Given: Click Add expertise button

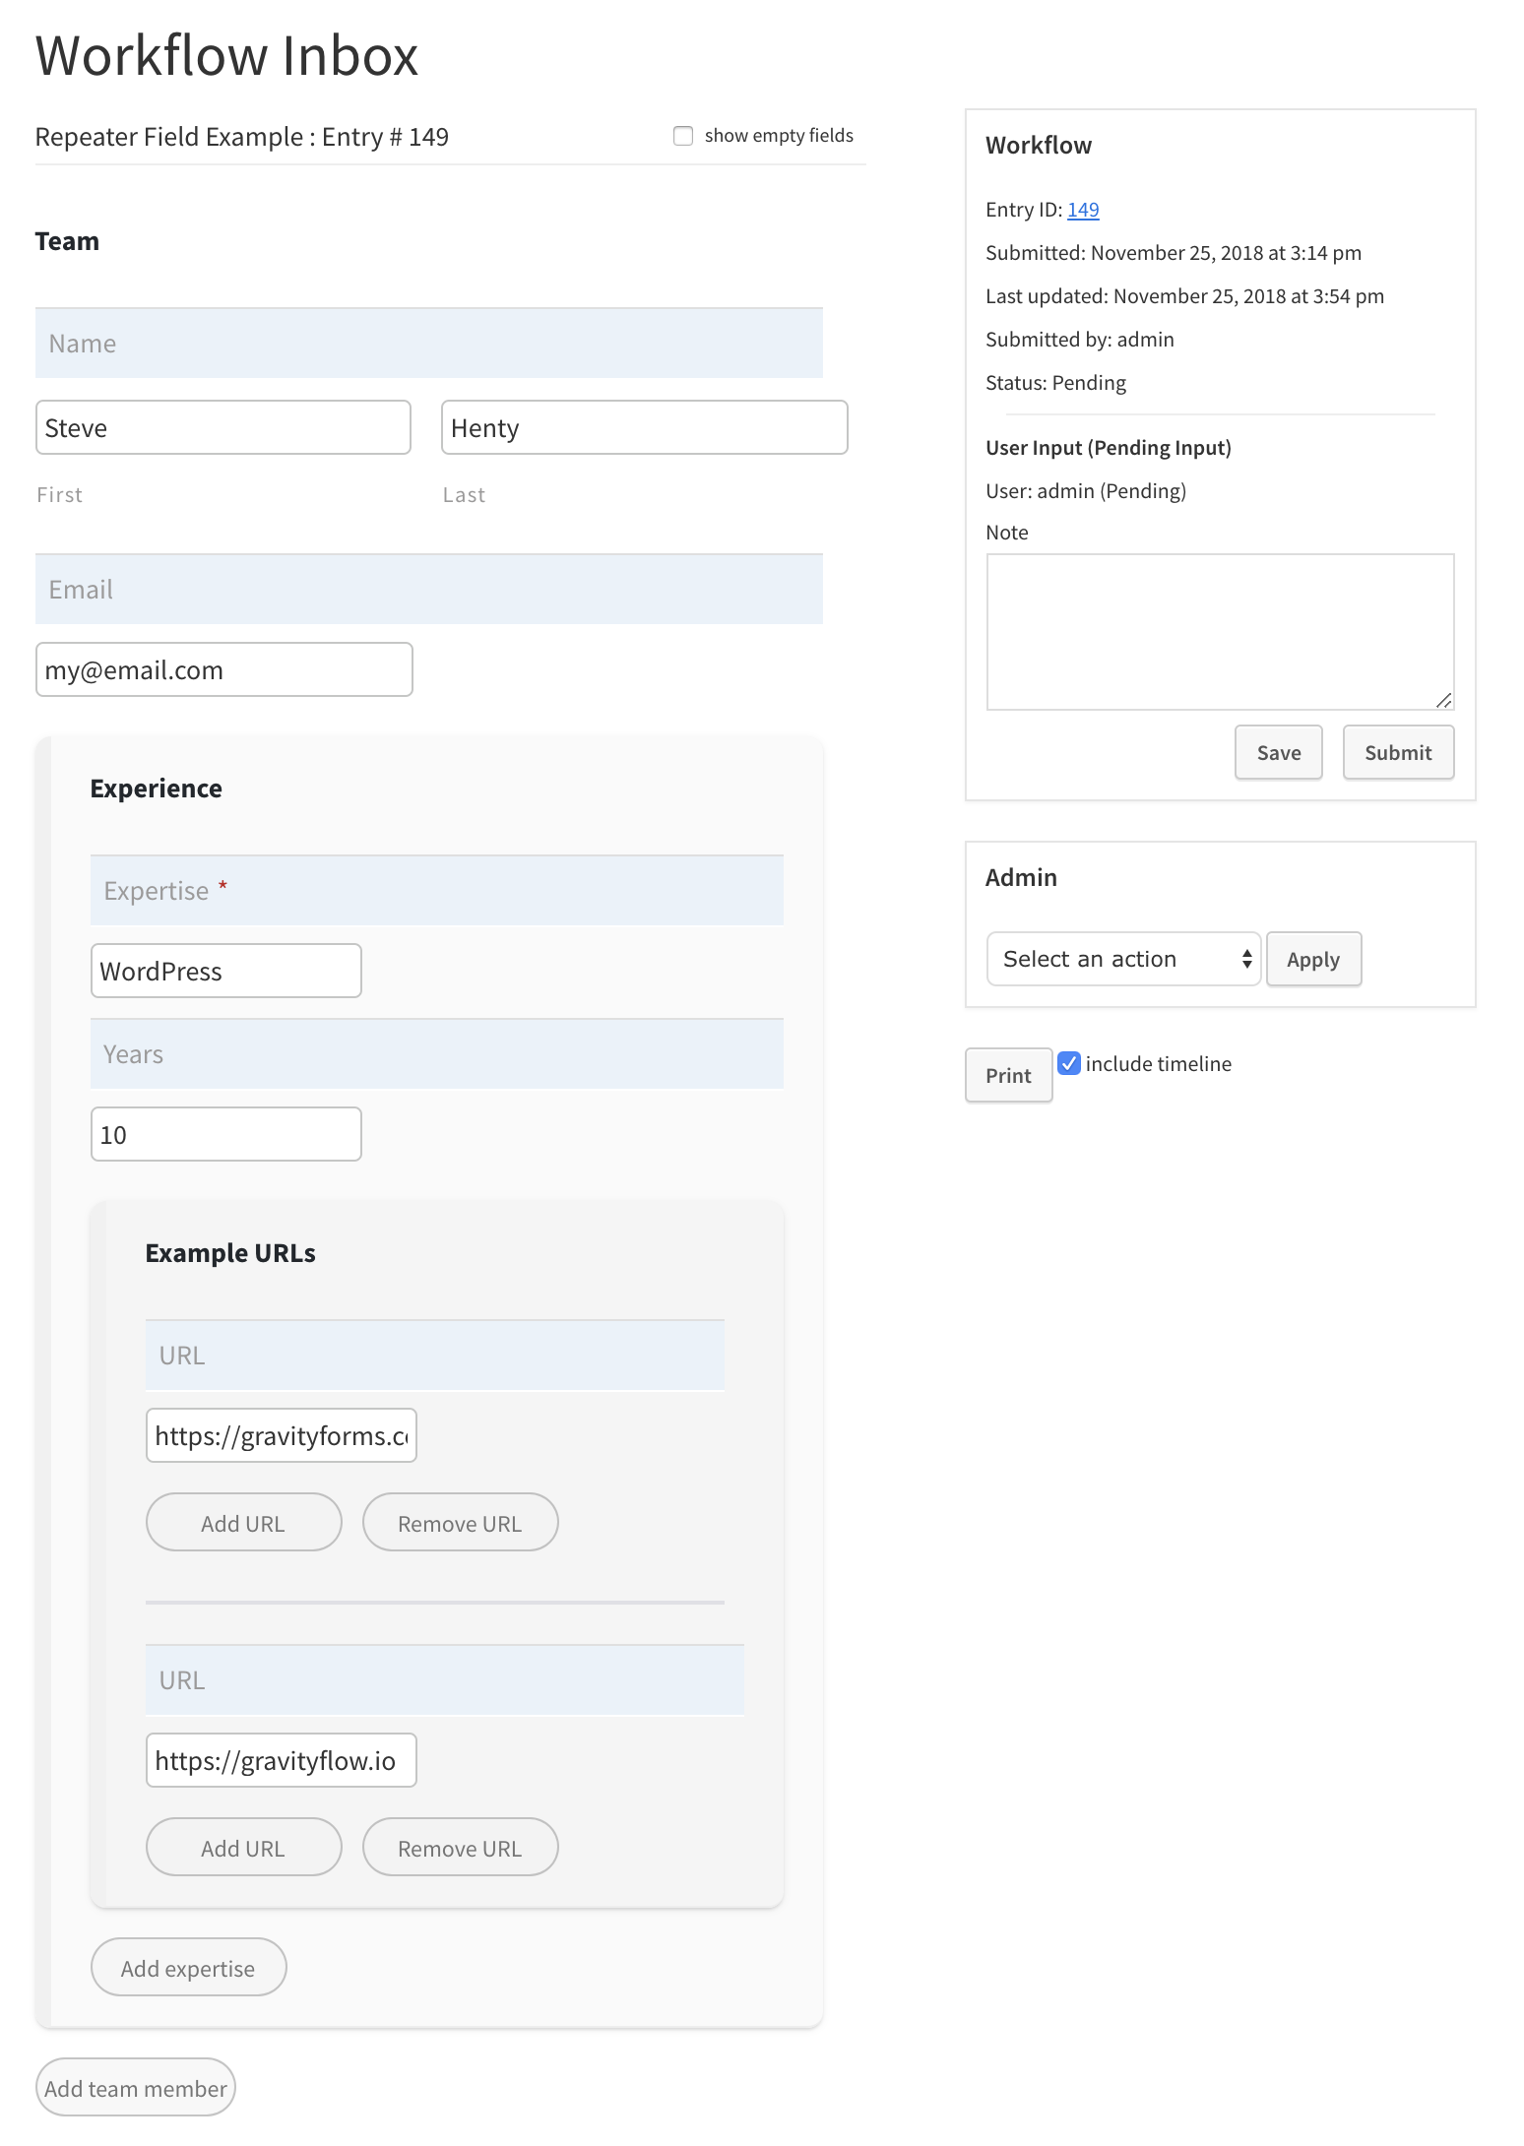Looking at the screenshot, I should pyautogui.click(x=188, y=1967).
